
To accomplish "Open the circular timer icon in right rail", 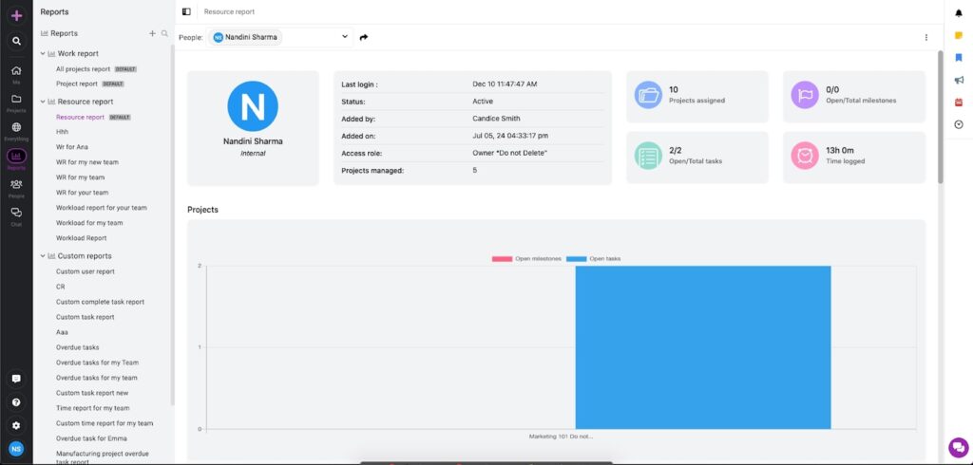I will point(959,124).
